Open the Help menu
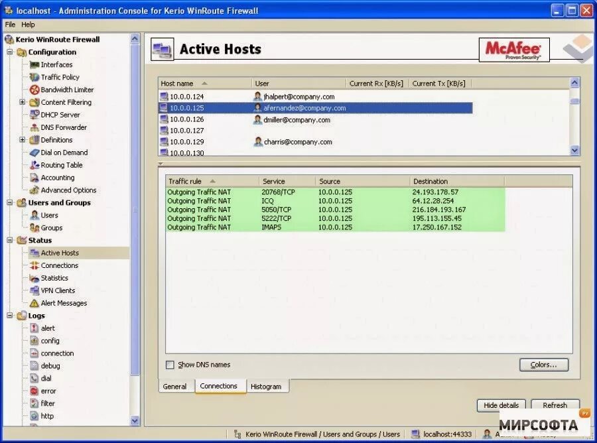This screenshot has width=597, height=443. [28, 25]
